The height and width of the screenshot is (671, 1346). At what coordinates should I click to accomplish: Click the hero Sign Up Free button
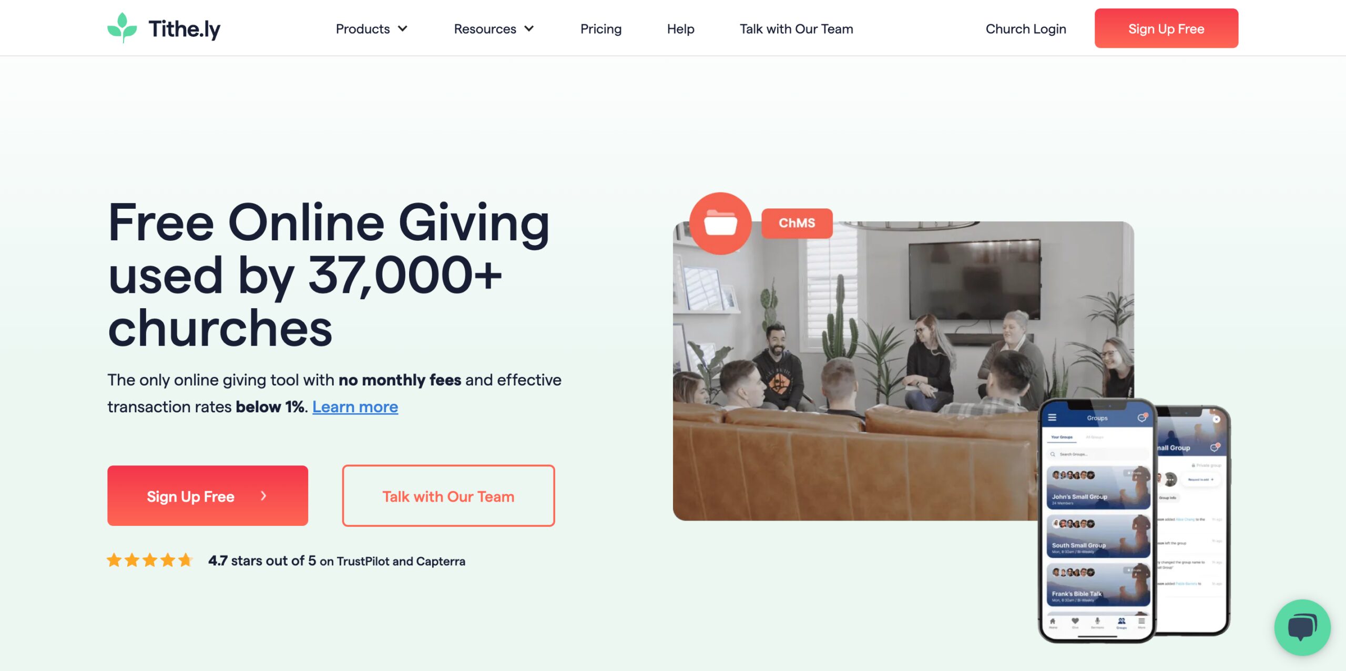pos(208,496)
